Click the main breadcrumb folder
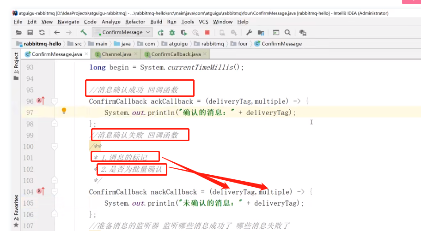421x231 pixels. (x=98, y=44)
